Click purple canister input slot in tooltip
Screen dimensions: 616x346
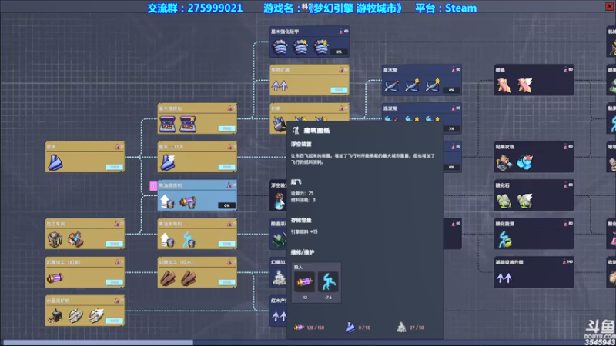pyautogui.click(x=304, y=282)
